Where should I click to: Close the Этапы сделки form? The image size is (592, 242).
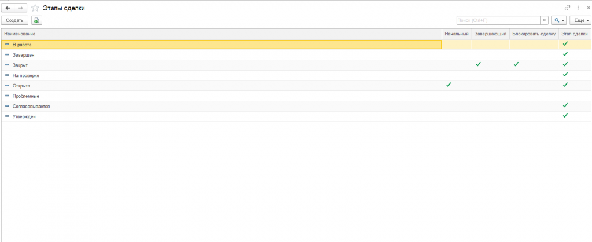[587, 8]
